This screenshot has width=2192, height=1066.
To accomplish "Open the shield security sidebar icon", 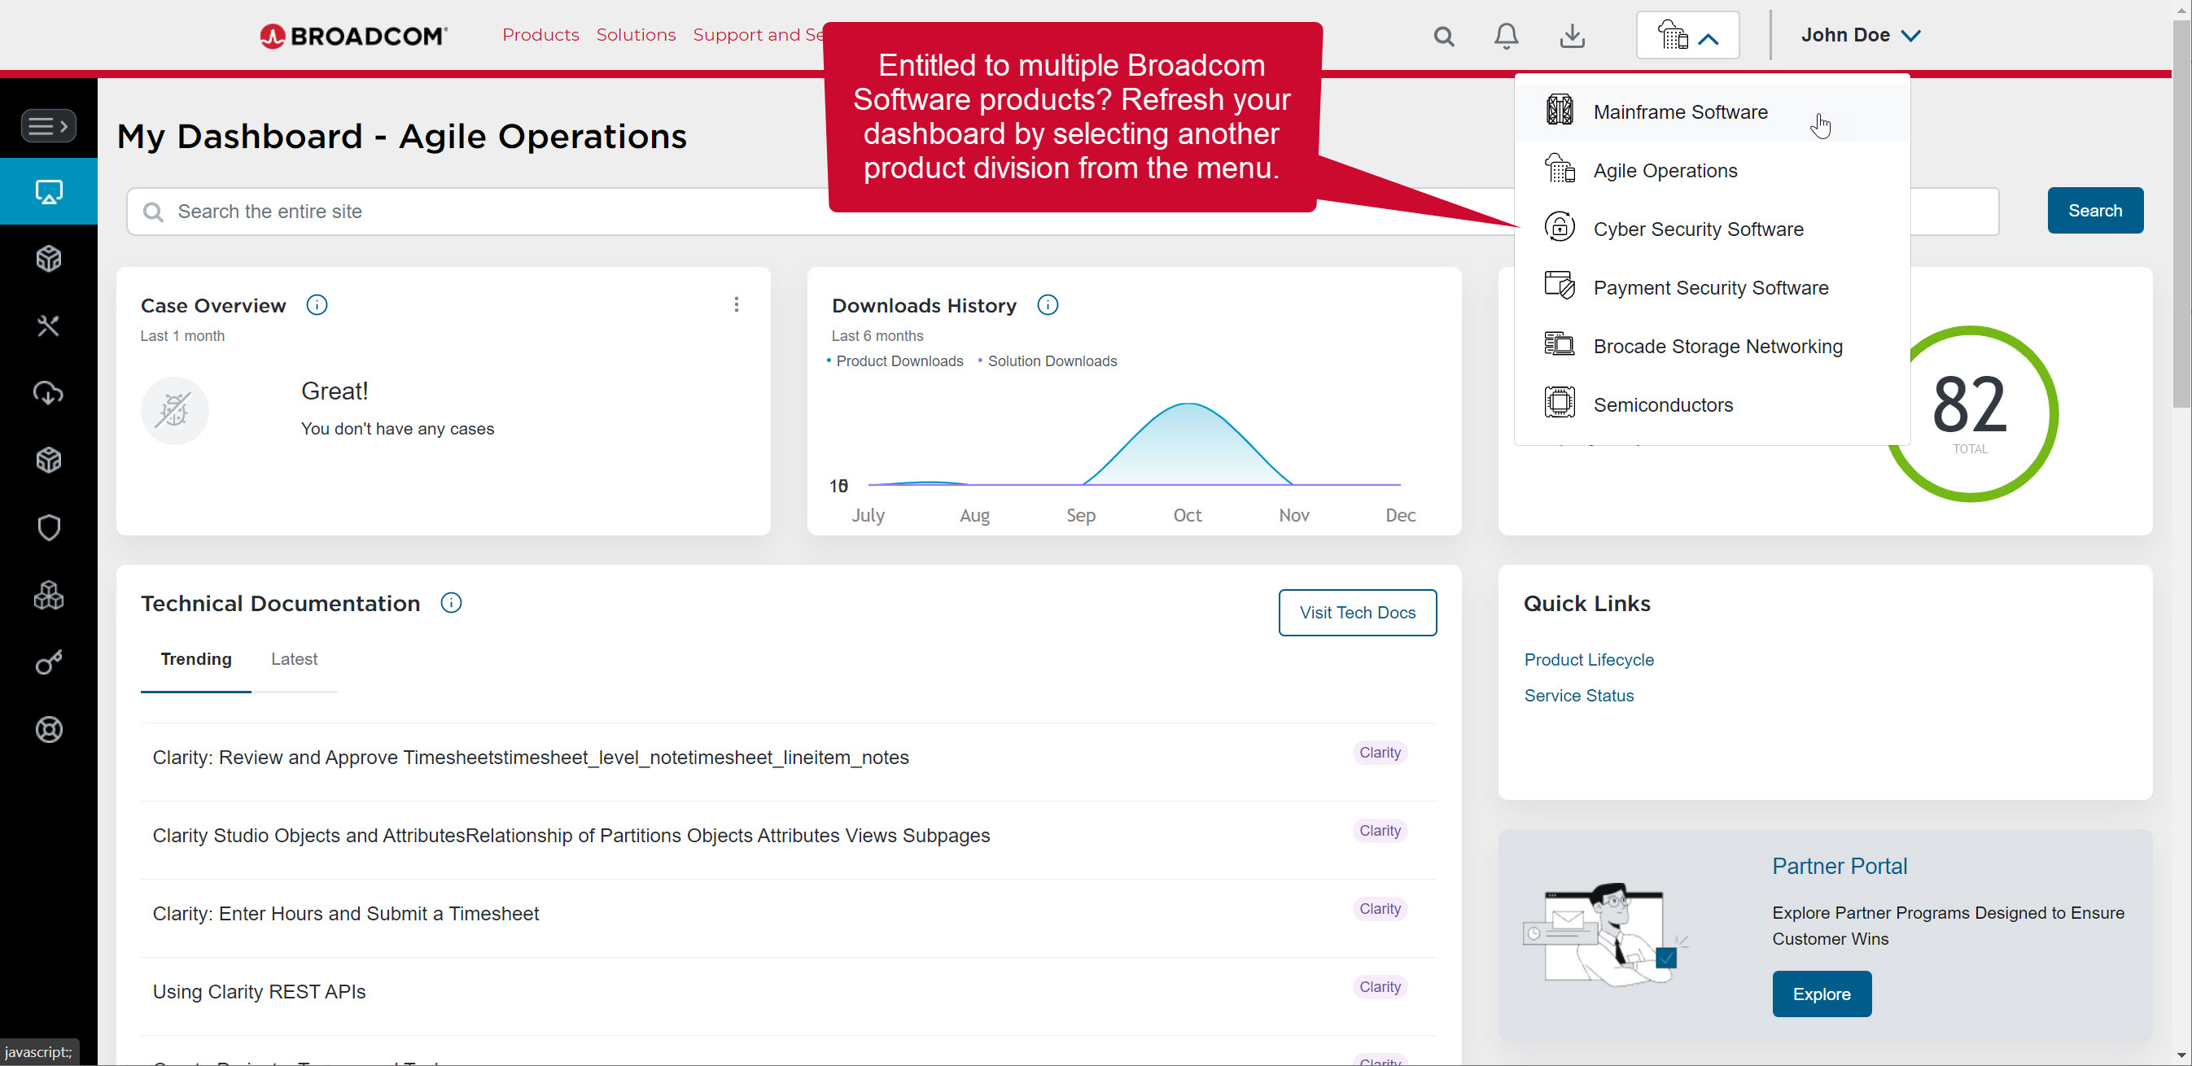I will 49,527.
